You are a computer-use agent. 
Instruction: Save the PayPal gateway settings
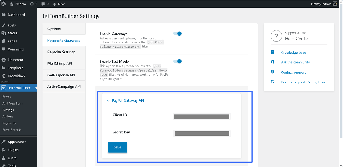coord(117,147)
